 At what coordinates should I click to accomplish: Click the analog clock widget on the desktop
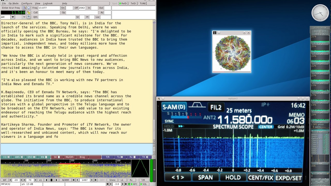320,13
